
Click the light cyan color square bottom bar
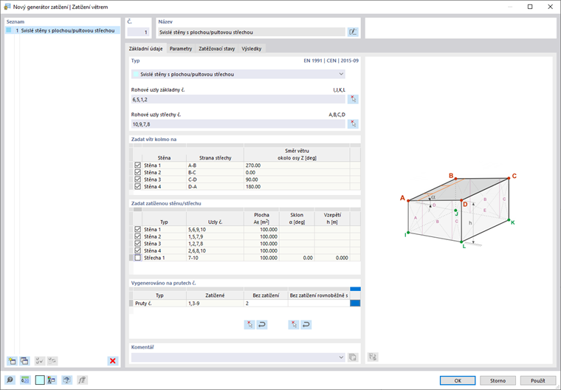[40, 380]
